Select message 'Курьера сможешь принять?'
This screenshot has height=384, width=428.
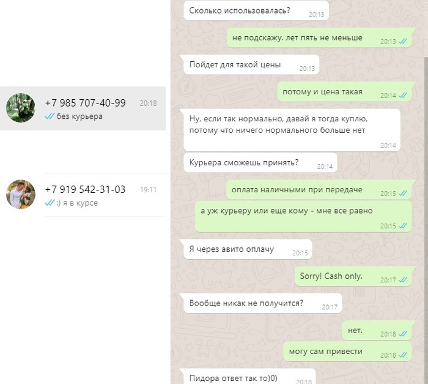click(260, 163)
